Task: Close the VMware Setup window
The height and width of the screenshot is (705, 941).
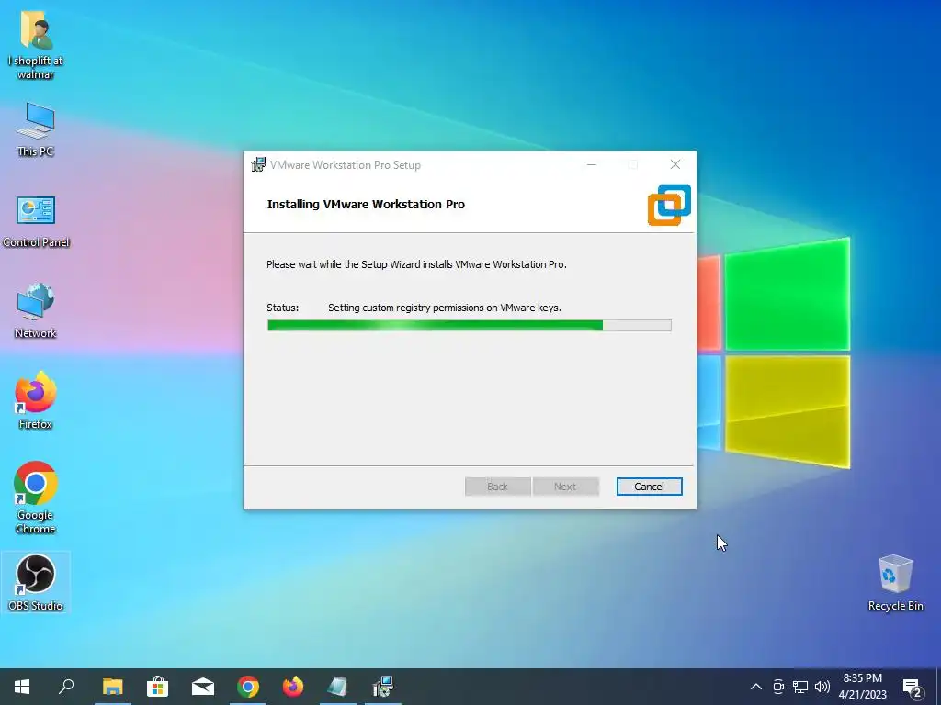Action: tap(675, 165)
